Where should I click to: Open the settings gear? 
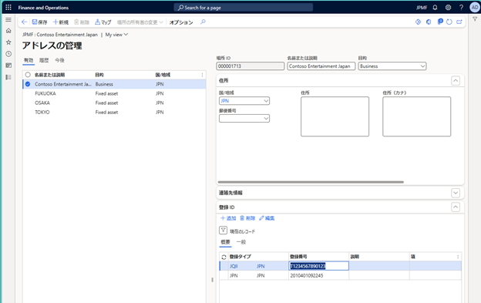[x=448, y=8]
